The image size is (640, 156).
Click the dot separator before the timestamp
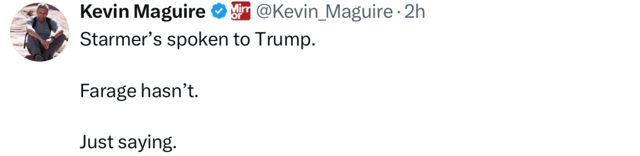point(398,12)
